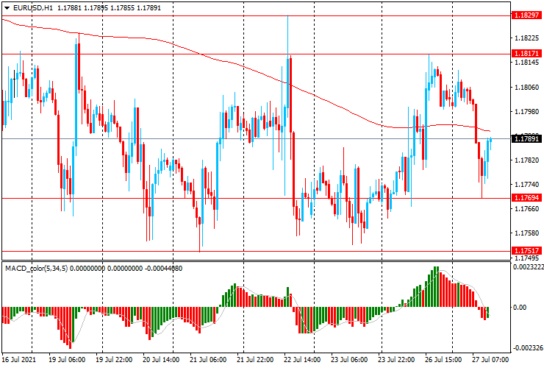Click the 0.00 MACD zero-level value
Viewport: 544px width, 368px height.
click(x=520, y=308)
